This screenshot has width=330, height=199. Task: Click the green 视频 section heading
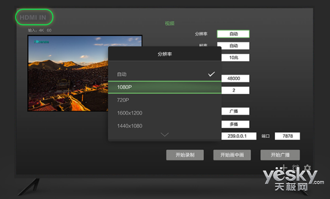coord(169,24)
